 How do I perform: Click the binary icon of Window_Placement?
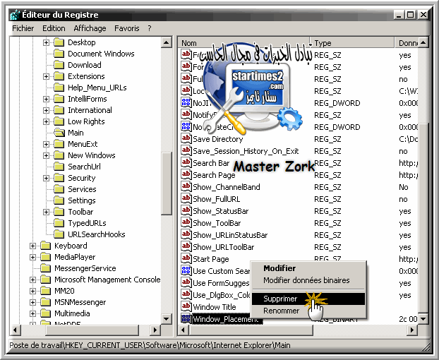(186, 318)
